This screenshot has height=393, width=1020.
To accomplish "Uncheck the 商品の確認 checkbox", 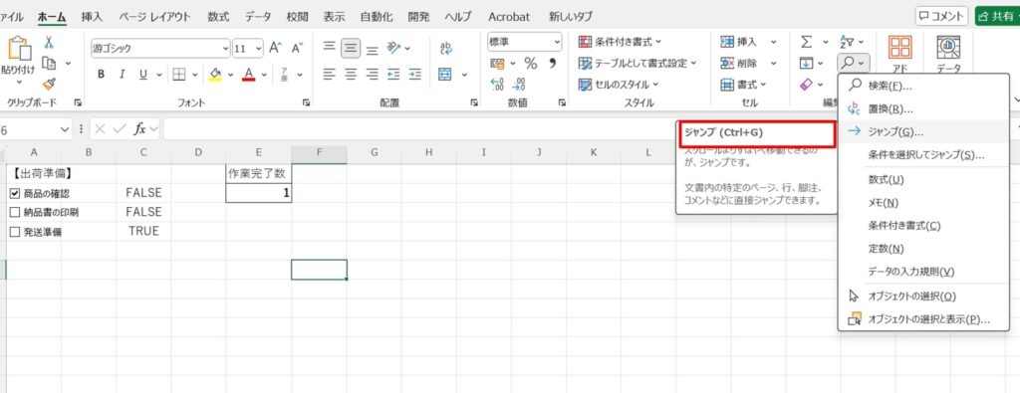I will [x=16, y=193].
